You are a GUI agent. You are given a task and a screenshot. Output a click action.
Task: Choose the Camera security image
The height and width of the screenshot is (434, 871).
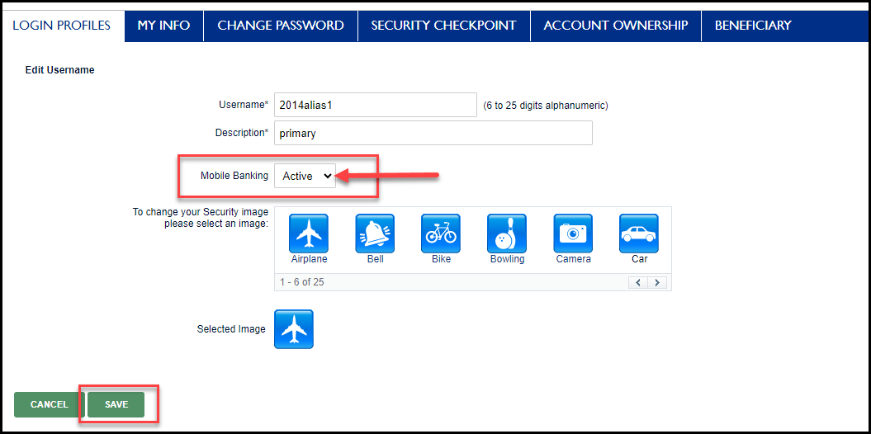point(573,234)
